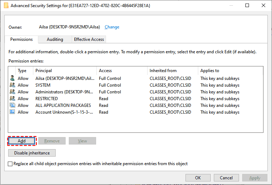Viewport: 272px width, 185px height.
Task: Click the Account Unknown entry icon
Action: [12, 112]
